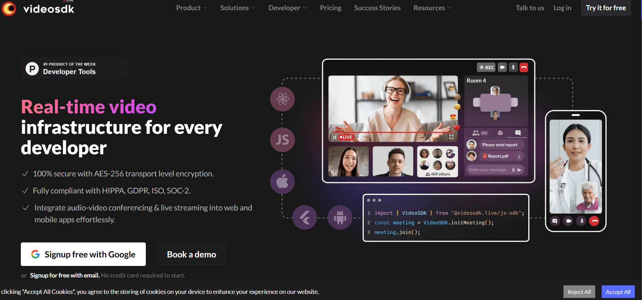This screenshot has height=300, width=642.
Task: Click the Enter your message field
Action: [x=488, y=170]
